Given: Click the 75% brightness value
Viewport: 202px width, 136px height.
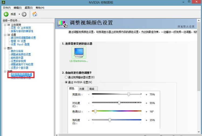Looking at the screenshot, I should [152, 94].
